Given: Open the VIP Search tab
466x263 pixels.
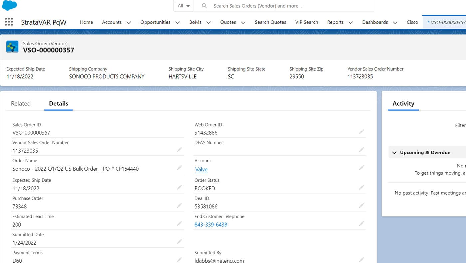Looking at the screenshot, I should [x=306, y=22].
